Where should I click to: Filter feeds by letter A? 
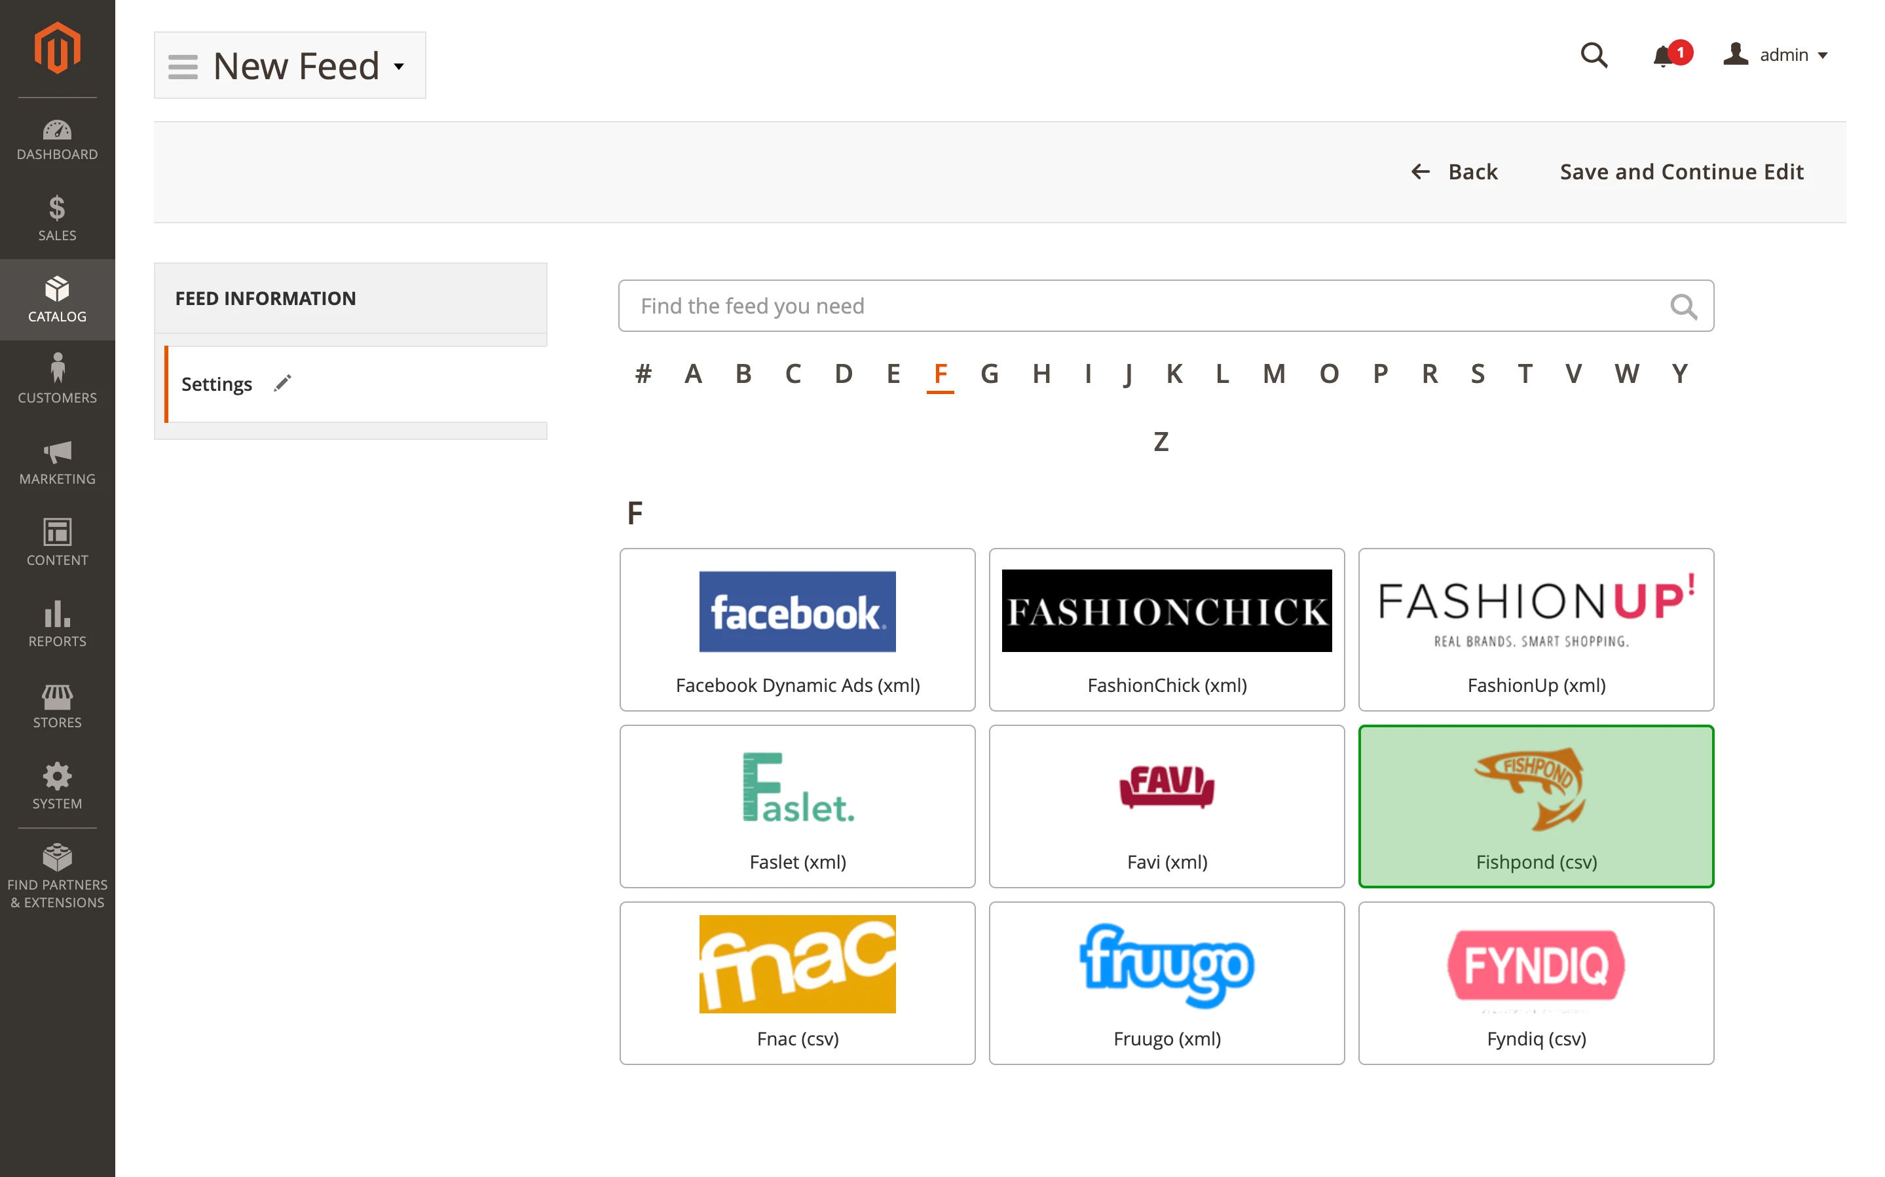coord(693,374)
